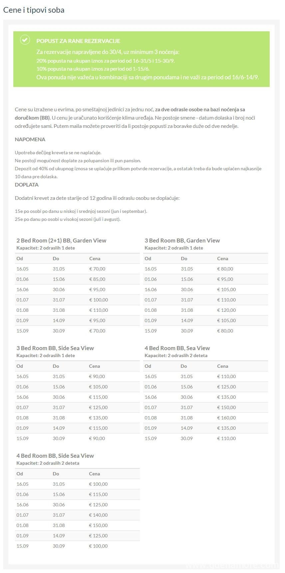The width and height of the screenshot is (285, 573).
Task: Click "Do" header in 4 Bed Side Sea View table
Action: [x=56, y=474]
